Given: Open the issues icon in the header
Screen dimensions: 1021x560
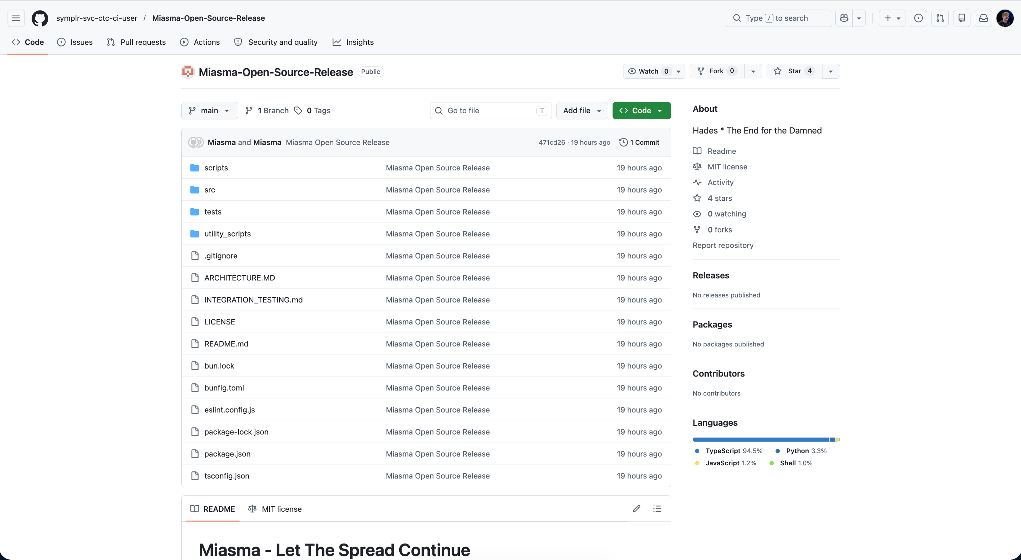Looking at the screenshot, I should pos(918,18).
